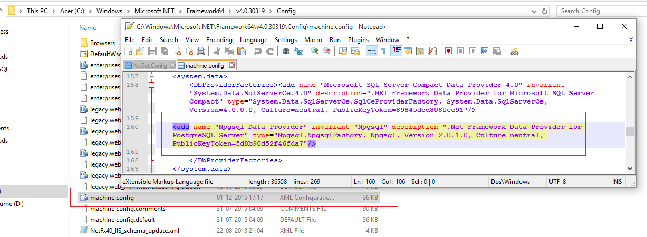Start macro recording with the red dot icon
Image resolution: width=647 pixels, height=237 pixels.
(448, 51)
